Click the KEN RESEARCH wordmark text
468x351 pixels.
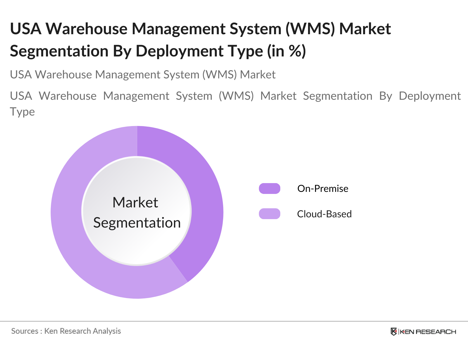428,332
